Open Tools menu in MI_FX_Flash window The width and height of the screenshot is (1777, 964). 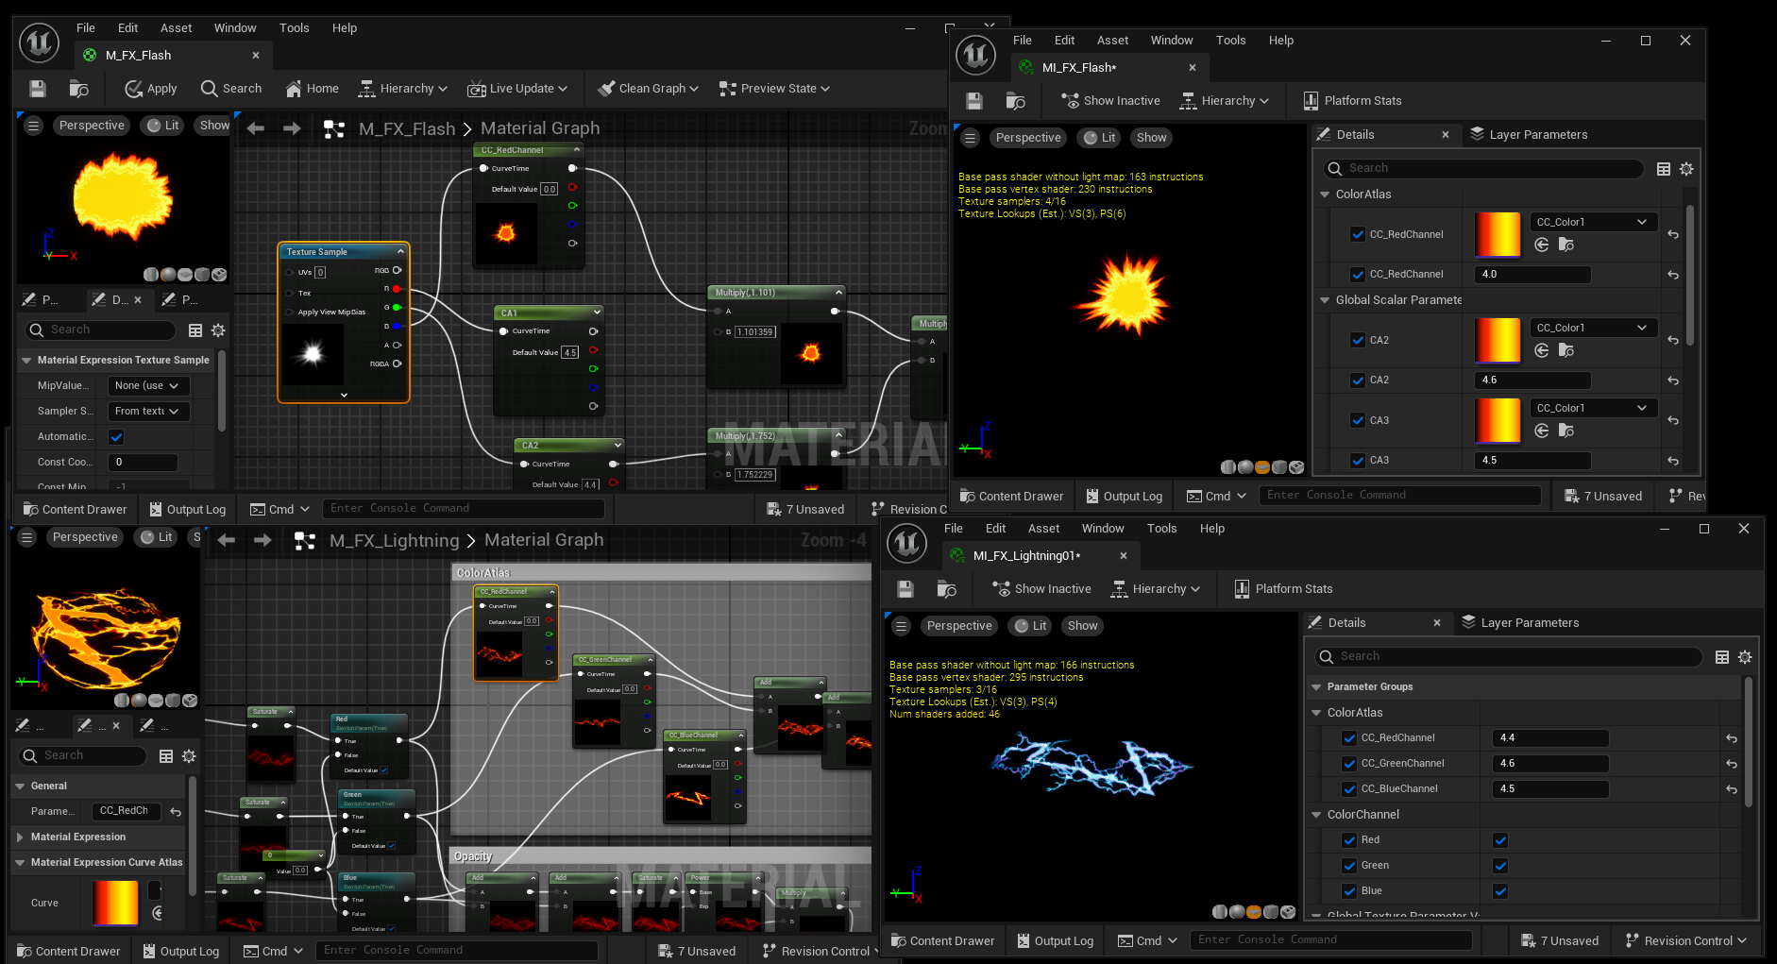click(1230, 41)
